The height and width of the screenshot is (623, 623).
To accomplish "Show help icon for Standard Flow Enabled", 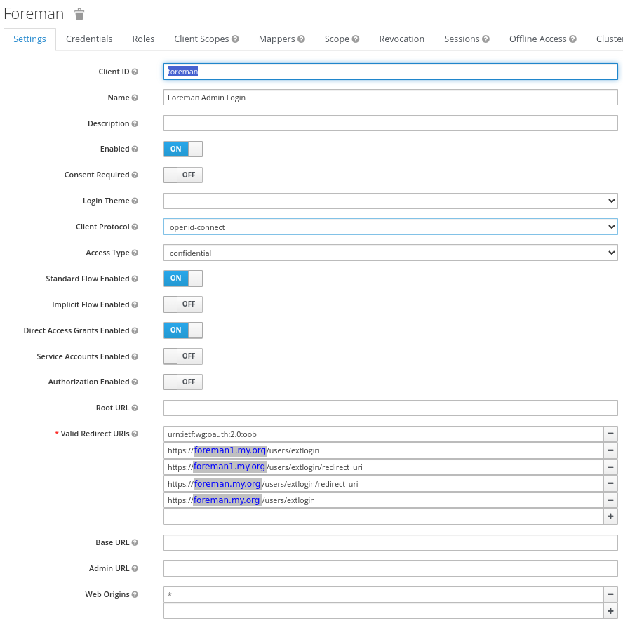I will (135, 279).
